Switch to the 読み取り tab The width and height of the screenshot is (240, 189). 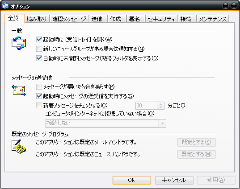pyautogui.click(x=37, y=19)
